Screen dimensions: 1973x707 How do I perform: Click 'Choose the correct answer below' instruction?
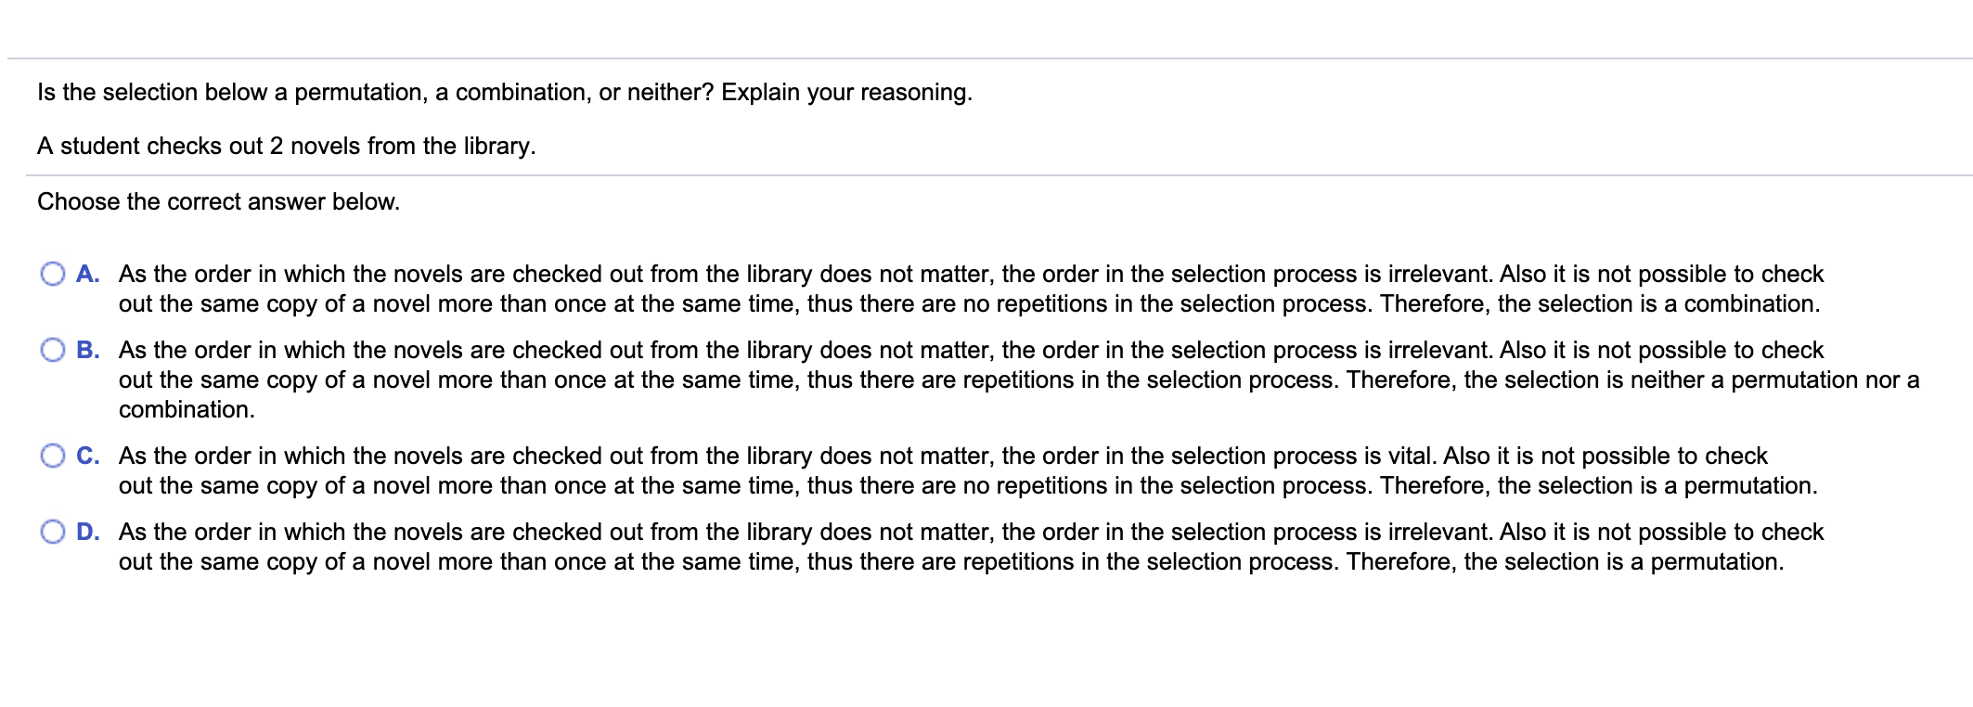[x=218, y=201]
